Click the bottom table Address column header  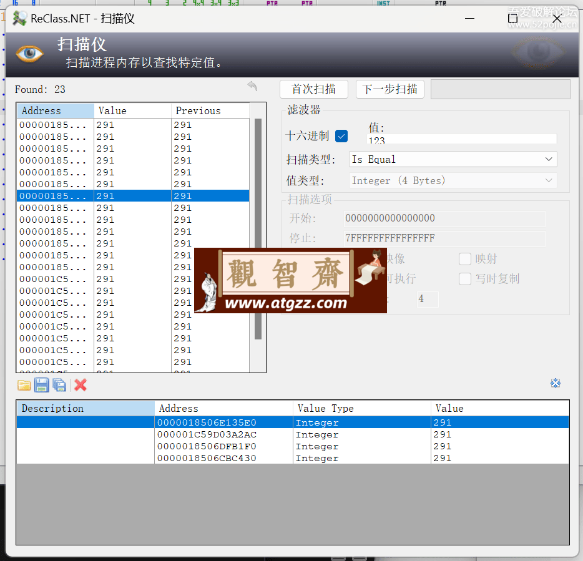pyautogui.click(x=224, y=409)
